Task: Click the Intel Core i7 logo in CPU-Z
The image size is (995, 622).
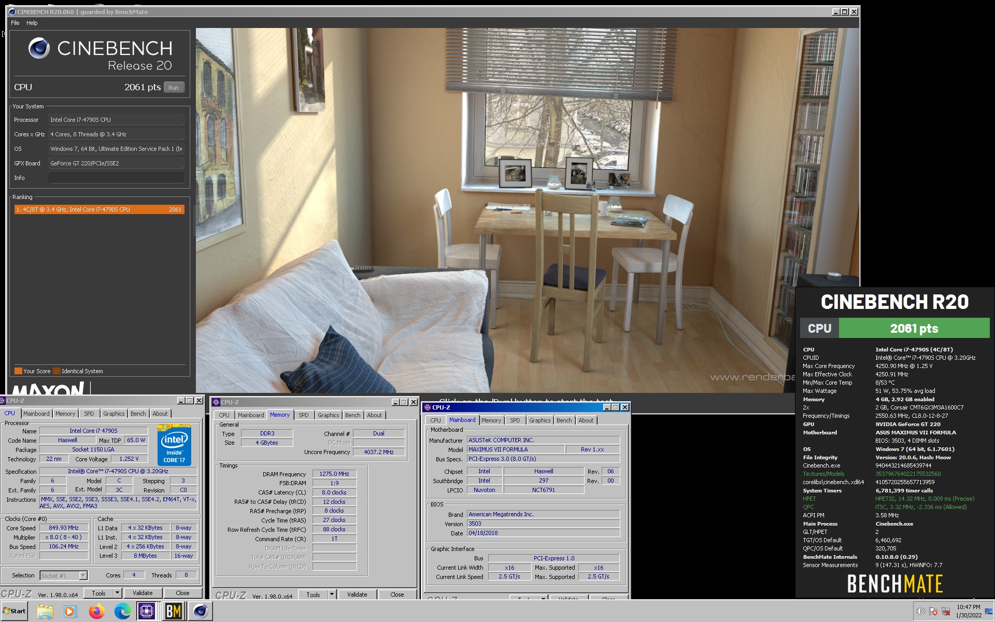Action: (x=174, y=445)
